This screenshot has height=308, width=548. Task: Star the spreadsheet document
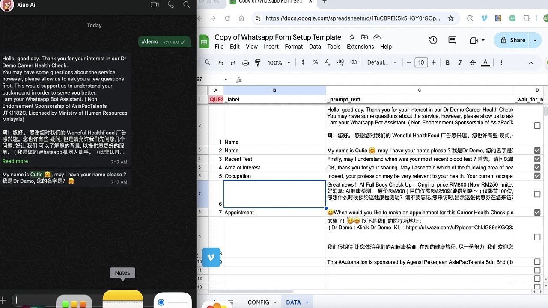[352, 37]
